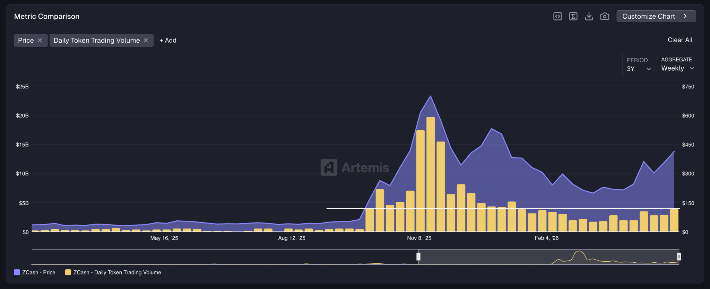Image resolution: width=710 pixels, height=289 pixels.
Task: Download chart data icon
Action: coord(589,16)
